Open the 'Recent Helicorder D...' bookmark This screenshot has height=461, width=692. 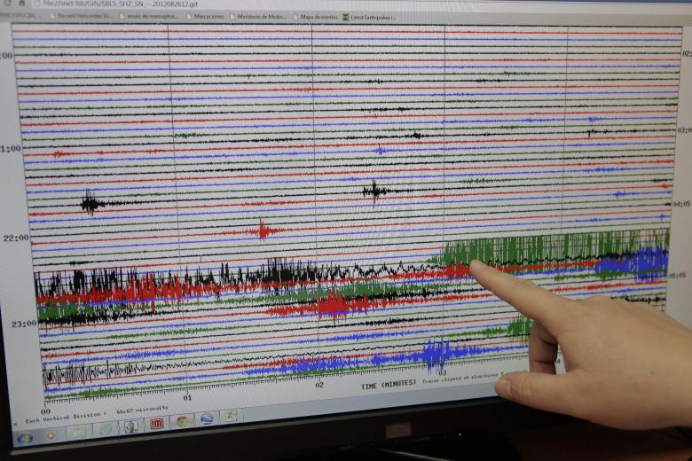coord(83,16)
